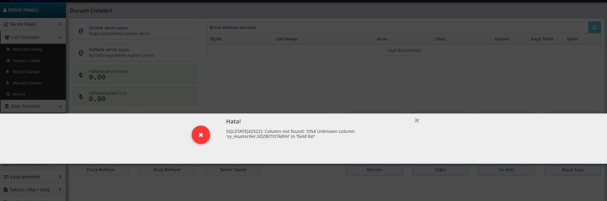Expand the Fatura / Alış / Satış chevron
The height and width of the screenshot is (201, 607).
click(x=60, y=190)
